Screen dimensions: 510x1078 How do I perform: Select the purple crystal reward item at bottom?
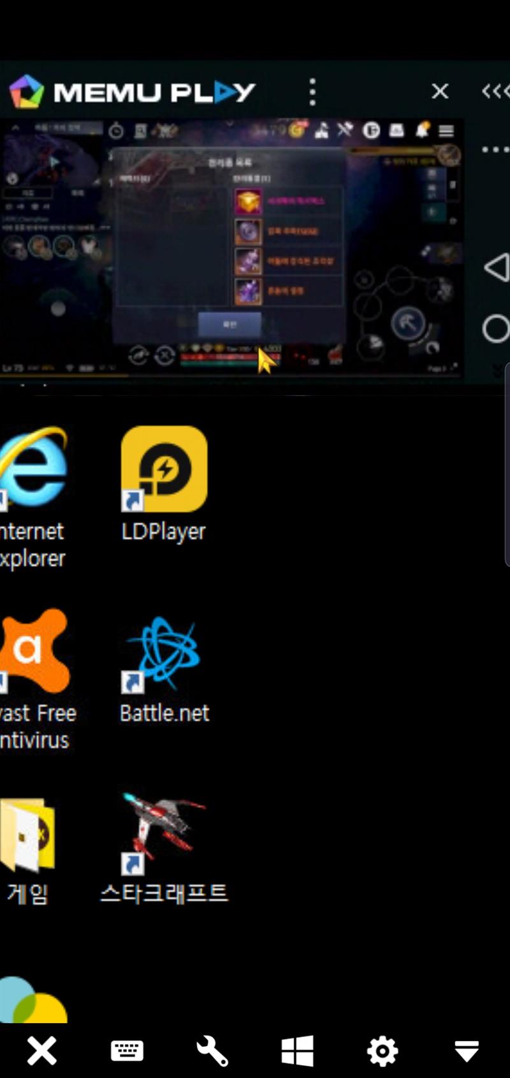pos(248,292)
